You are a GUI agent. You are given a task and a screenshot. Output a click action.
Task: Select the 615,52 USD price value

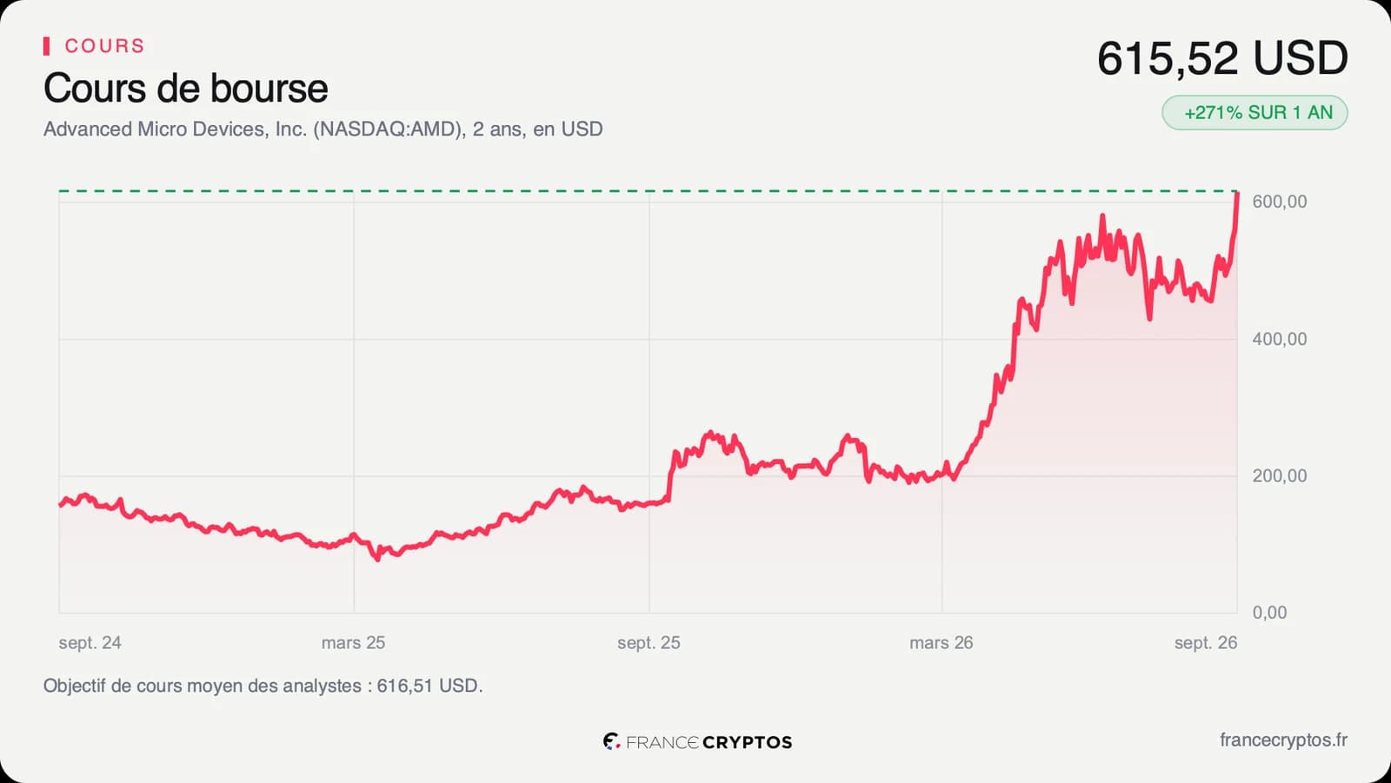point(1222,58)
